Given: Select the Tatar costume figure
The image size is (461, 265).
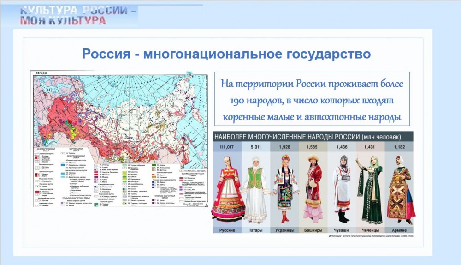Looking at the screenshot, I should (255, 188).
